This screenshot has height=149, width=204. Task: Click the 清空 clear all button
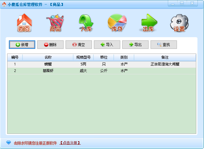coord(79,45)
